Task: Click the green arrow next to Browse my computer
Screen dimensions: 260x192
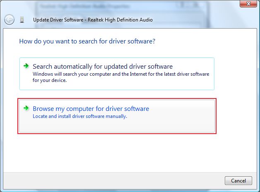Action: click(26, 108)
